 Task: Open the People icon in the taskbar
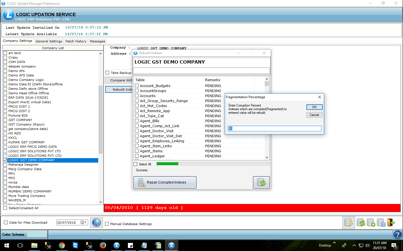click(344, 245)
